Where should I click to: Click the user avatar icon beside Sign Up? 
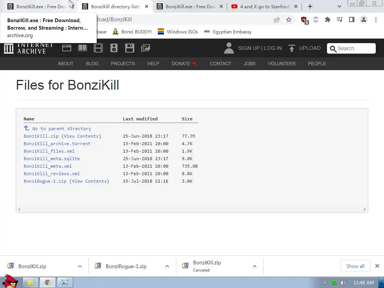(229, 48)
